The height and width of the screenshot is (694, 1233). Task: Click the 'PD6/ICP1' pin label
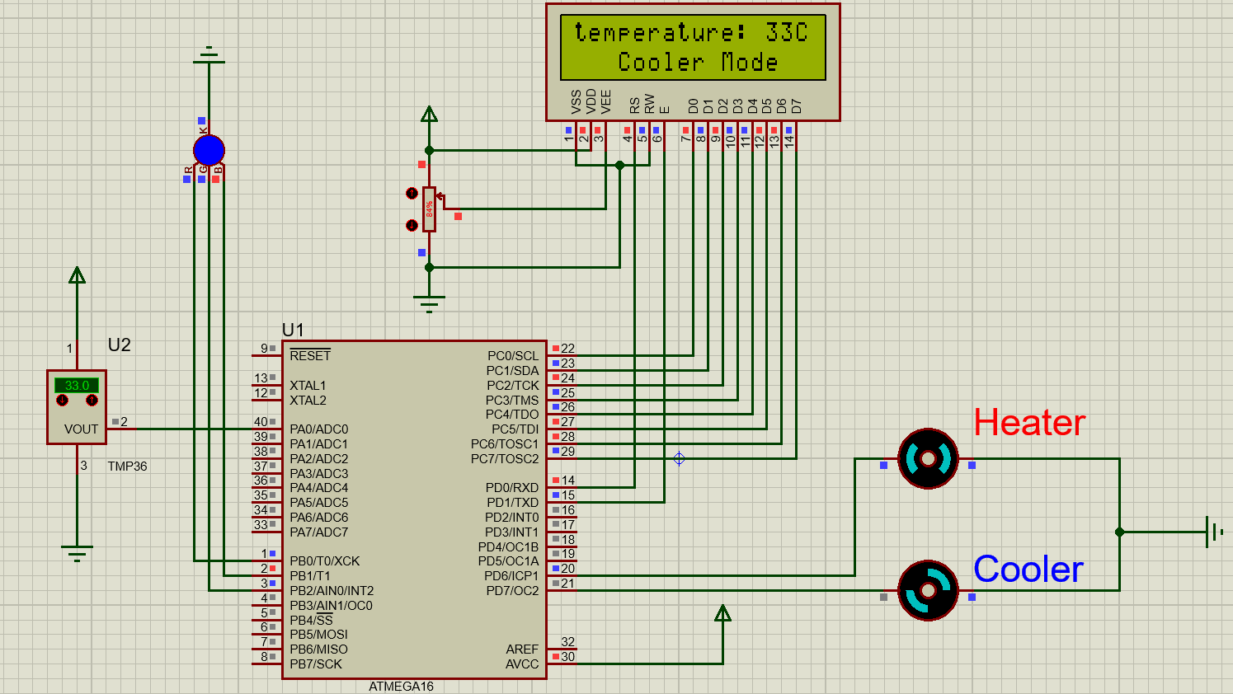[x=511, y=576]
